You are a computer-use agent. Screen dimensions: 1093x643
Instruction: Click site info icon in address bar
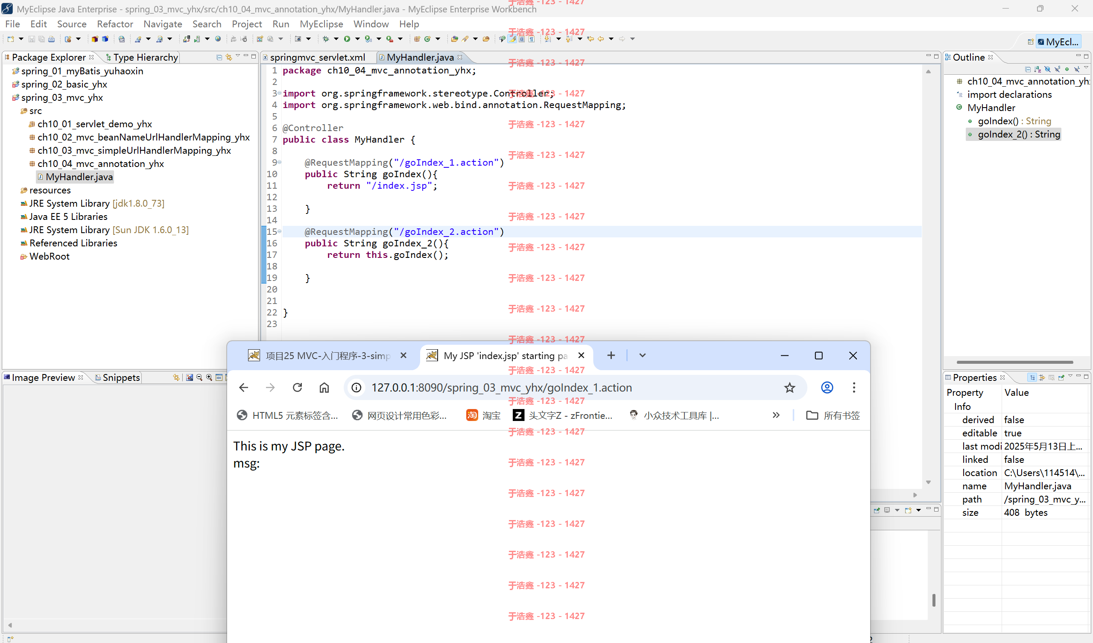click(357, 387)
